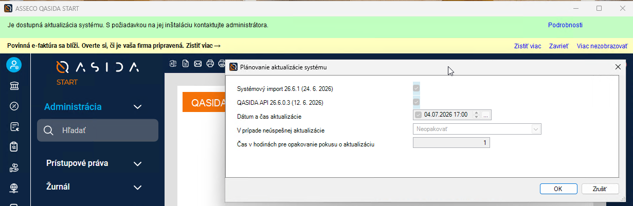The width and height of the screenshot is (633, 206).
Task: Click the document page toolbar icon
Action: point(186,64)
